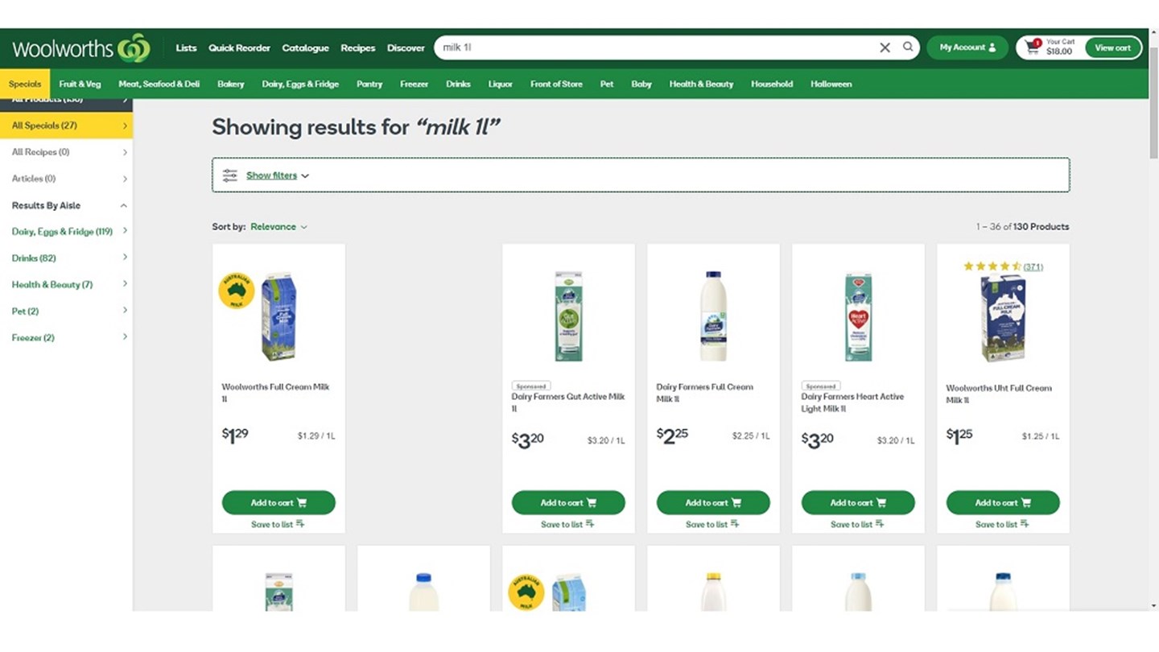
Task: Click the search magnifying glass icon
Action: point(908,47)
